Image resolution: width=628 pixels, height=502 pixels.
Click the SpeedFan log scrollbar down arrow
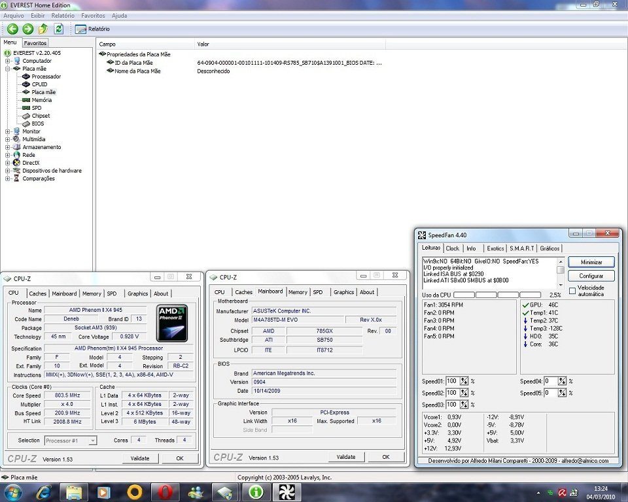coord(561,284)
